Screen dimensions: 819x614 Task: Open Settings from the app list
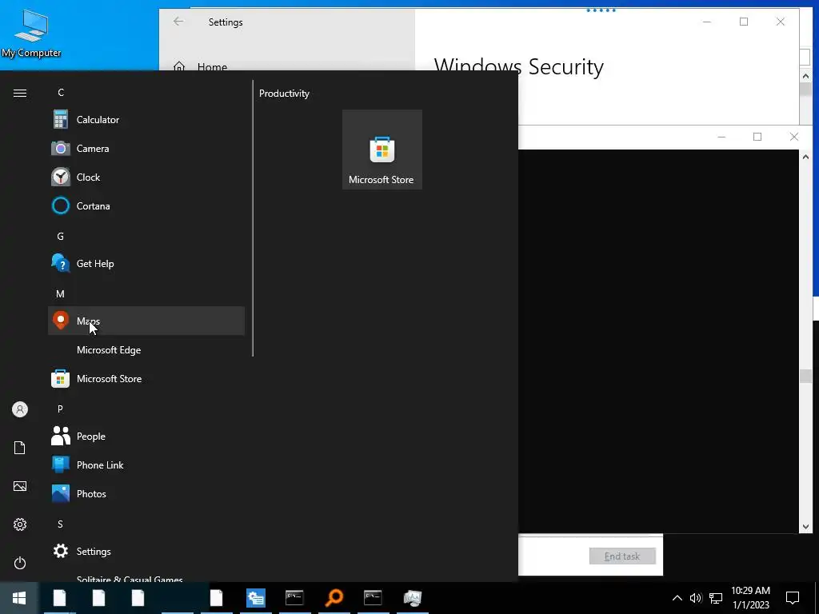point(146,552)
